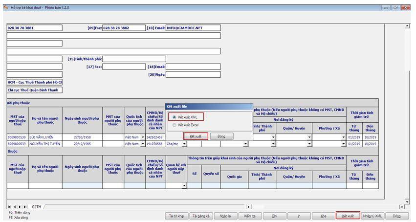Go to next sheet using navigation arrow
Viewport: 416px width, 222px height.
pos(20,207)
